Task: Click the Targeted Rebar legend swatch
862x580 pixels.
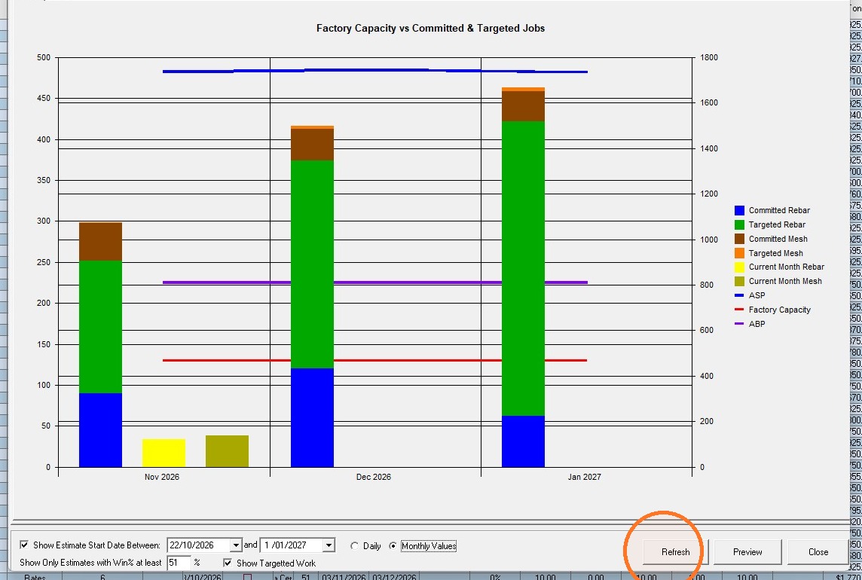Action: pos(739,224)
